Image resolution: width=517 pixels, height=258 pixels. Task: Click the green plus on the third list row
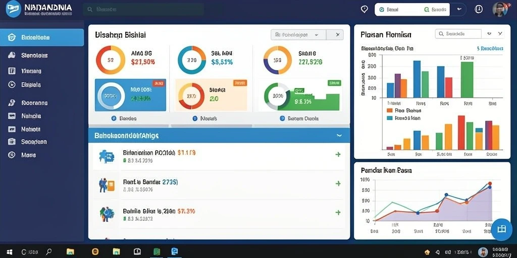click(x=338, y=213)
